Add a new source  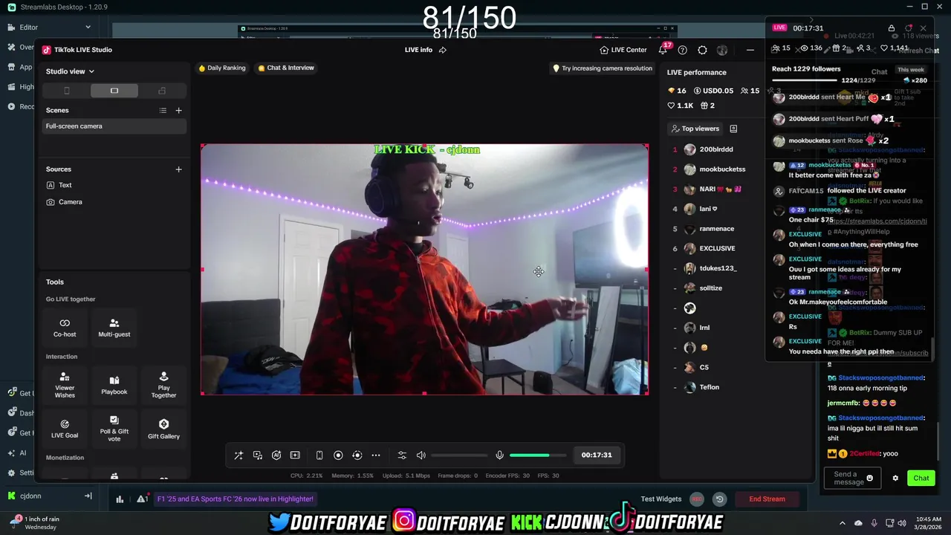coord(178,169)
